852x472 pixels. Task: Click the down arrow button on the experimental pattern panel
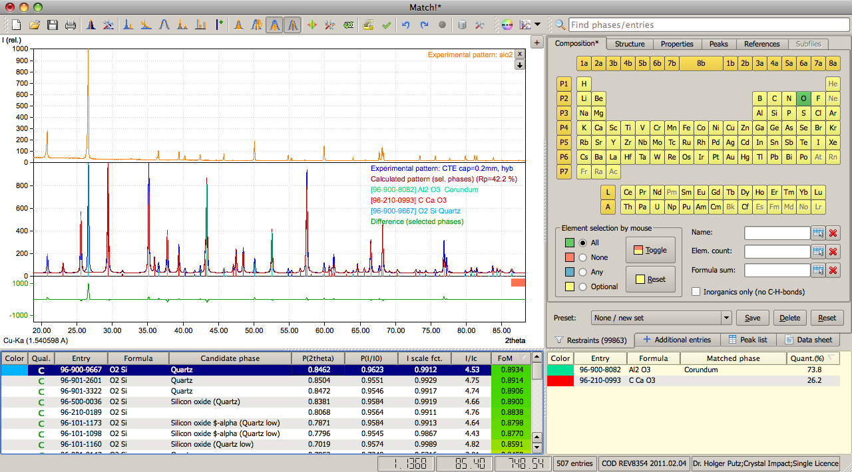520,64
